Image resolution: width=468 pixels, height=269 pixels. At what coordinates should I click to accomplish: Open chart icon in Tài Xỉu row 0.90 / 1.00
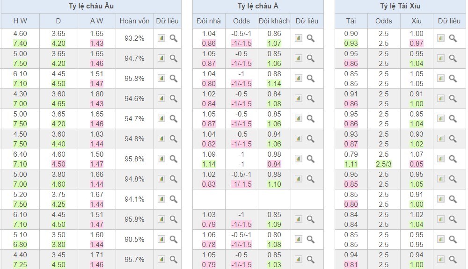[440, 38]
